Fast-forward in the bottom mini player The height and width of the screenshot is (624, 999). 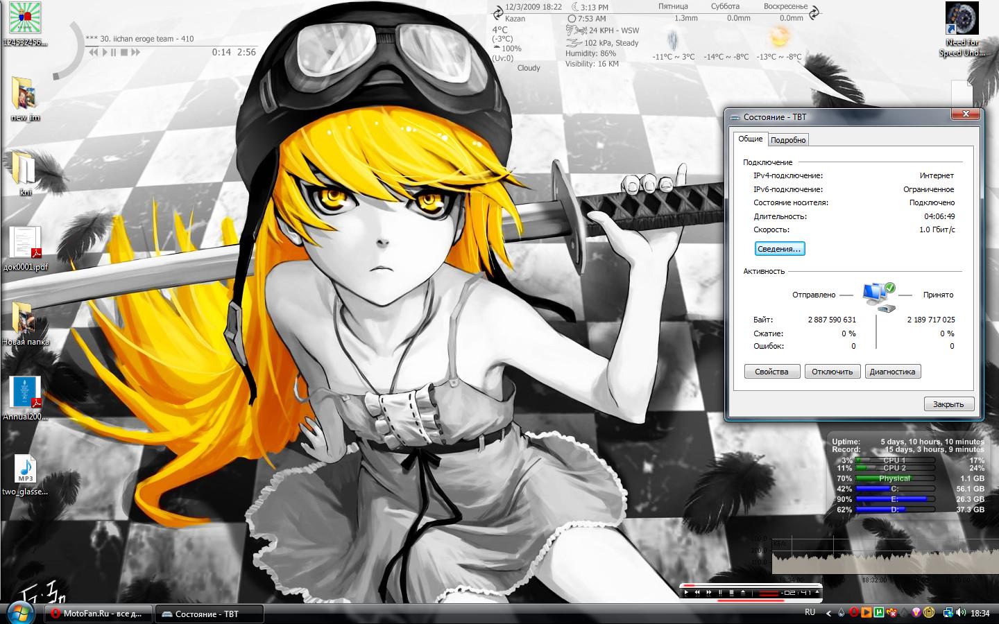(709, 593)
